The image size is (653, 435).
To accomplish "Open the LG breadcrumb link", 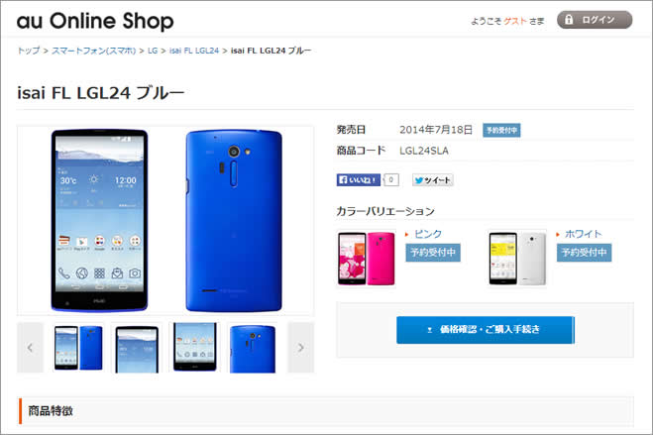I will [x=153, y=51].
